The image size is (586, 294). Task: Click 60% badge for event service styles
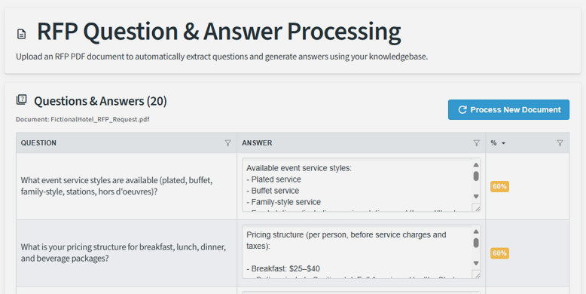(499, 186)
